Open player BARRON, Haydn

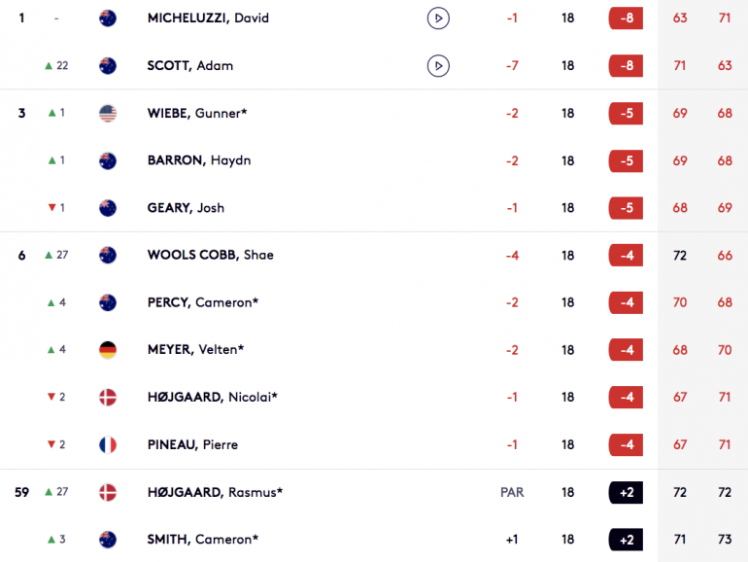[x=199, y=160]
